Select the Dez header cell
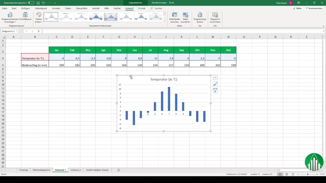The height and width of the screenshot is (183, 326). pos(228,50)
